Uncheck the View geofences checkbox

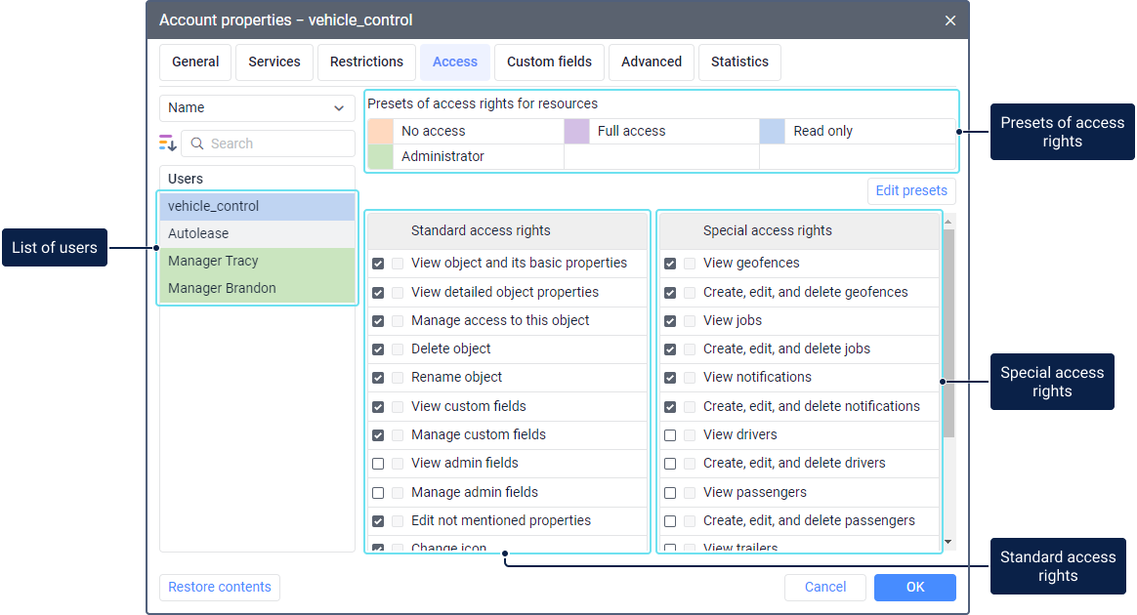point(670,264)
